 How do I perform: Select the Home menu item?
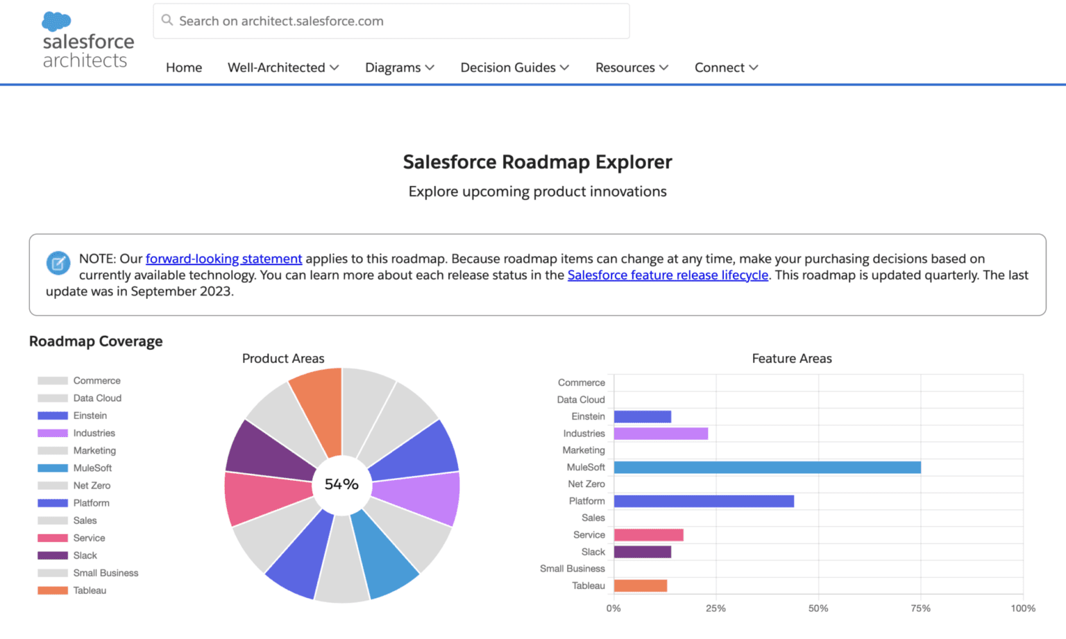[183, 67]
